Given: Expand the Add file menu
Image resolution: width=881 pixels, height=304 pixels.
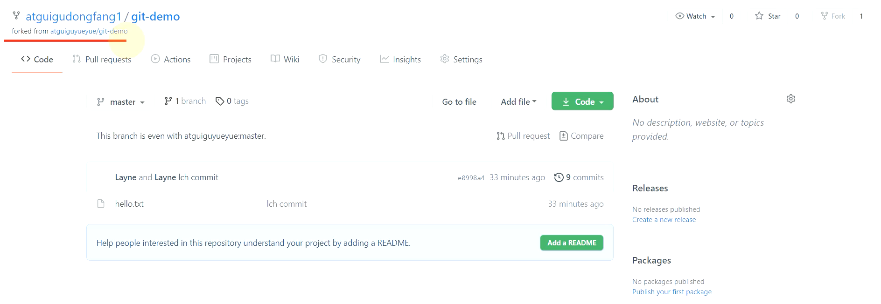Looking at the screenshot, I should (519, 101).
